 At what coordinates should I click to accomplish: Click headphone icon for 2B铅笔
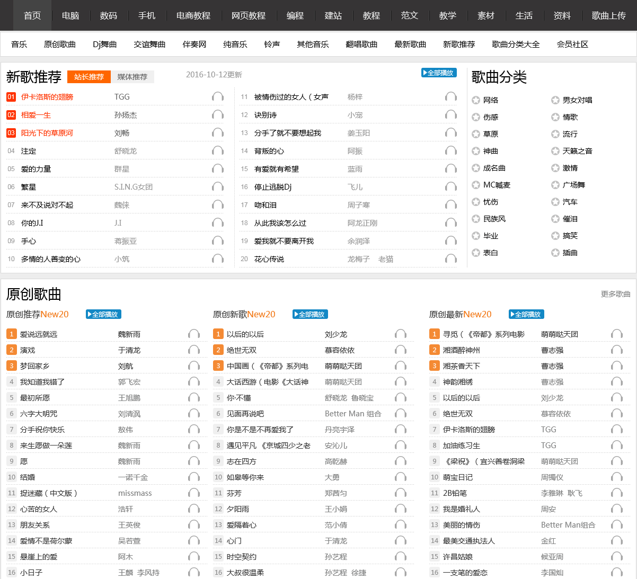(617, 493)
